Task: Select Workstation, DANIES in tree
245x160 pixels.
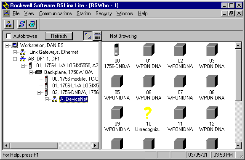Action: point(42,45)
